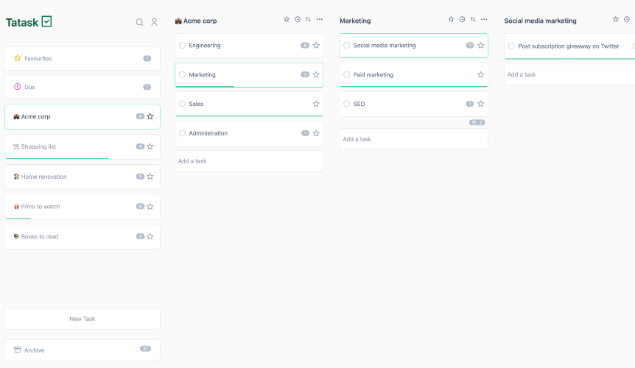This screenshot has height=368, width=635.
Task: Star the Social media marketing column header
Action: [x=616, y=19]
